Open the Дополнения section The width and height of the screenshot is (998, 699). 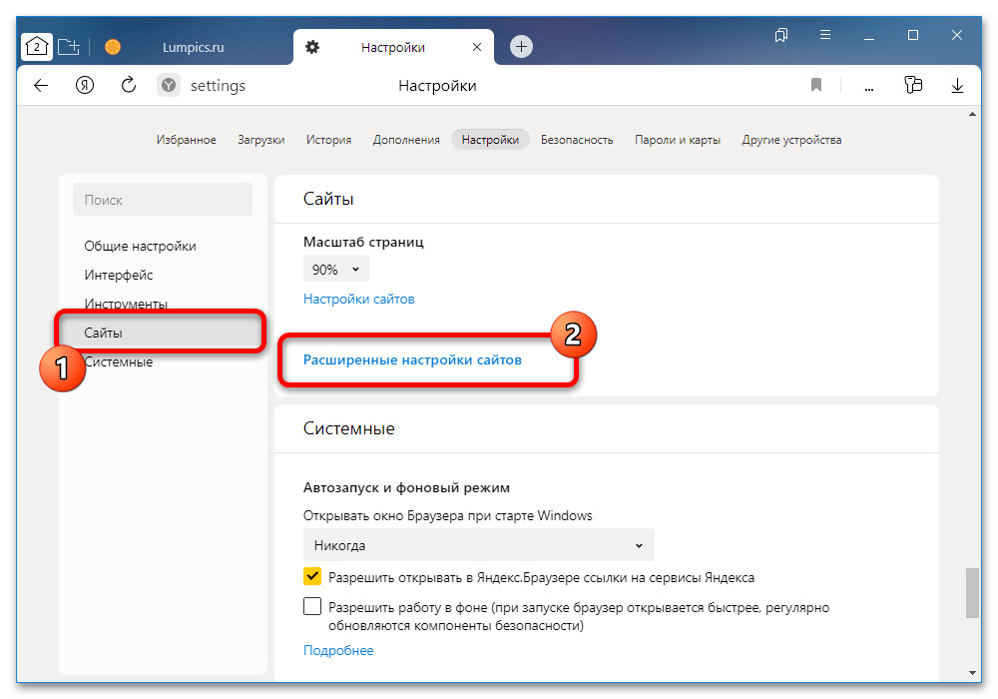(406, 140)
